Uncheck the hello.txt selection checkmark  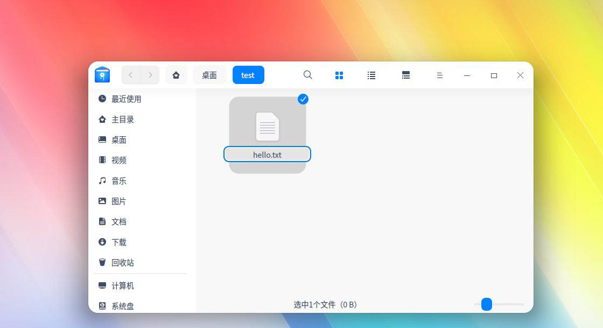coord(303,99)
